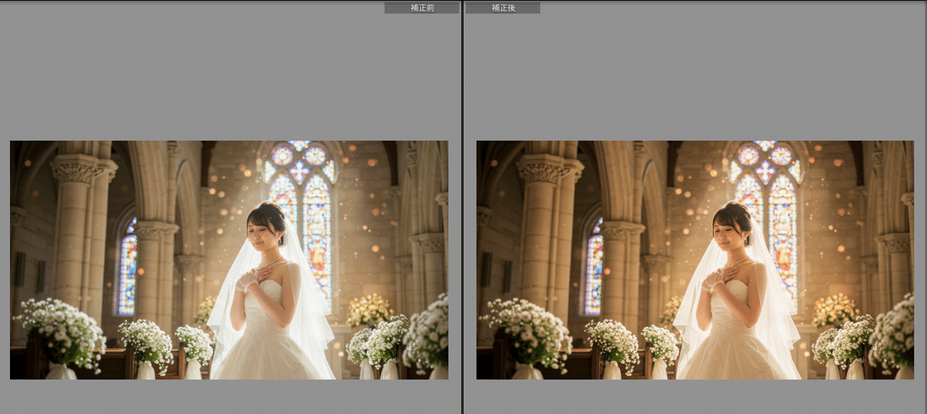Screen dimensions: 927x414
Task: Click the 補正前 label above the left pane
Action: [x=421, y=8]
